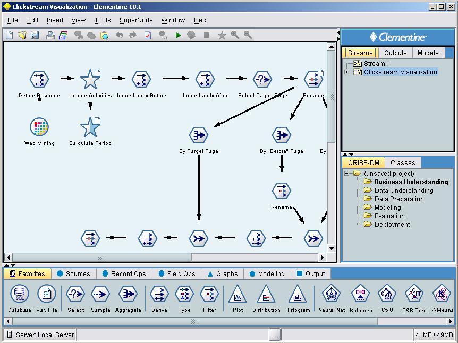The height and width of the screenshot is (343, 458).
Task: Switch to the Classes project tab
Action: click(x=403, y=163)
